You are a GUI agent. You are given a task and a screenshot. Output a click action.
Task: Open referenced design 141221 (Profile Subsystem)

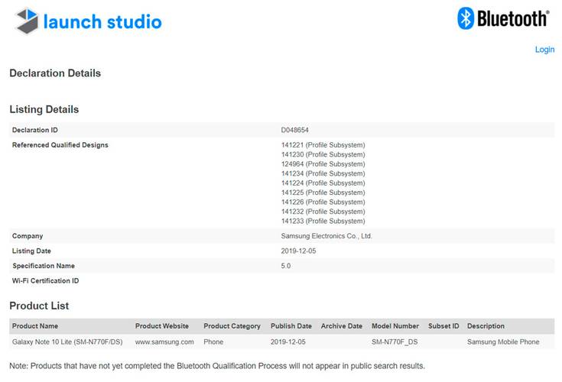tap(323, 145)
